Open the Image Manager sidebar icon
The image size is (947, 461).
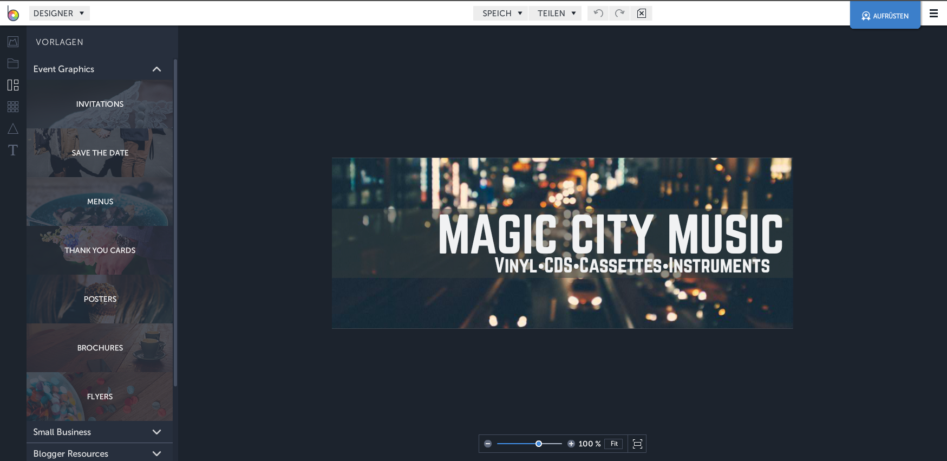click(x=13, y=42)
